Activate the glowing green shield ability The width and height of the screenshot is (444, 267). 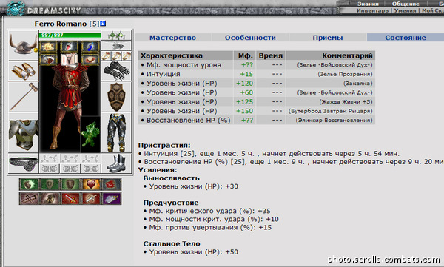point(29,184)
